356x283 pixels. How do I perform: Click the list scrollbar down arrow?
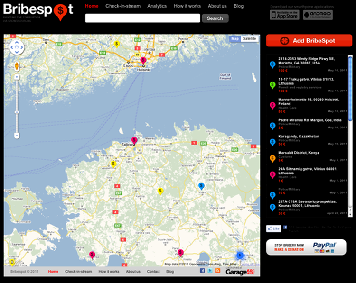(x=350, y=215)
